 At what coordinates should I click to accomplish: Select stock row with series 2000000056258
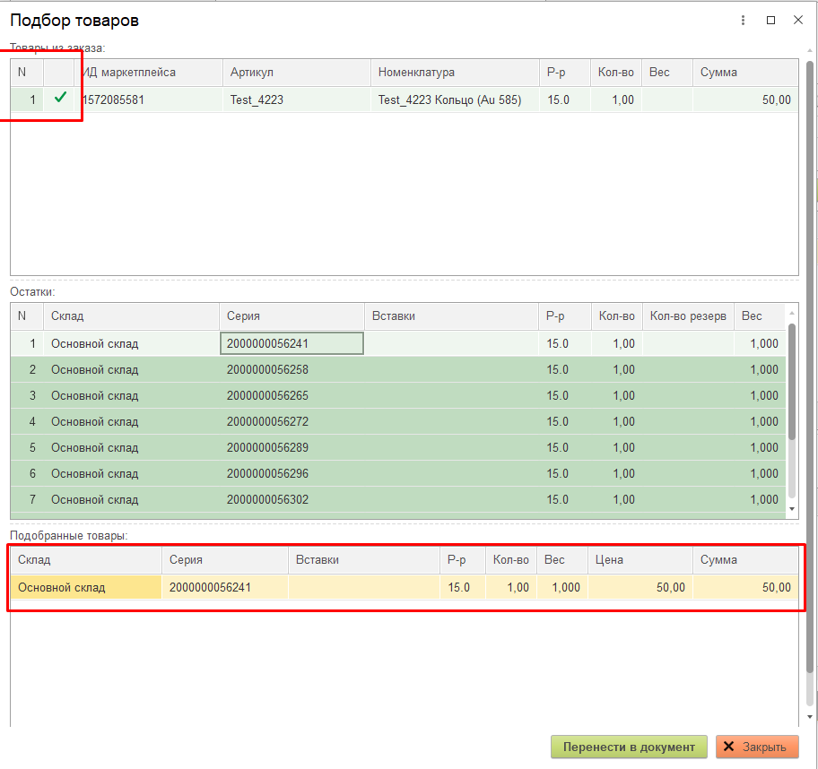pos(398,369)
